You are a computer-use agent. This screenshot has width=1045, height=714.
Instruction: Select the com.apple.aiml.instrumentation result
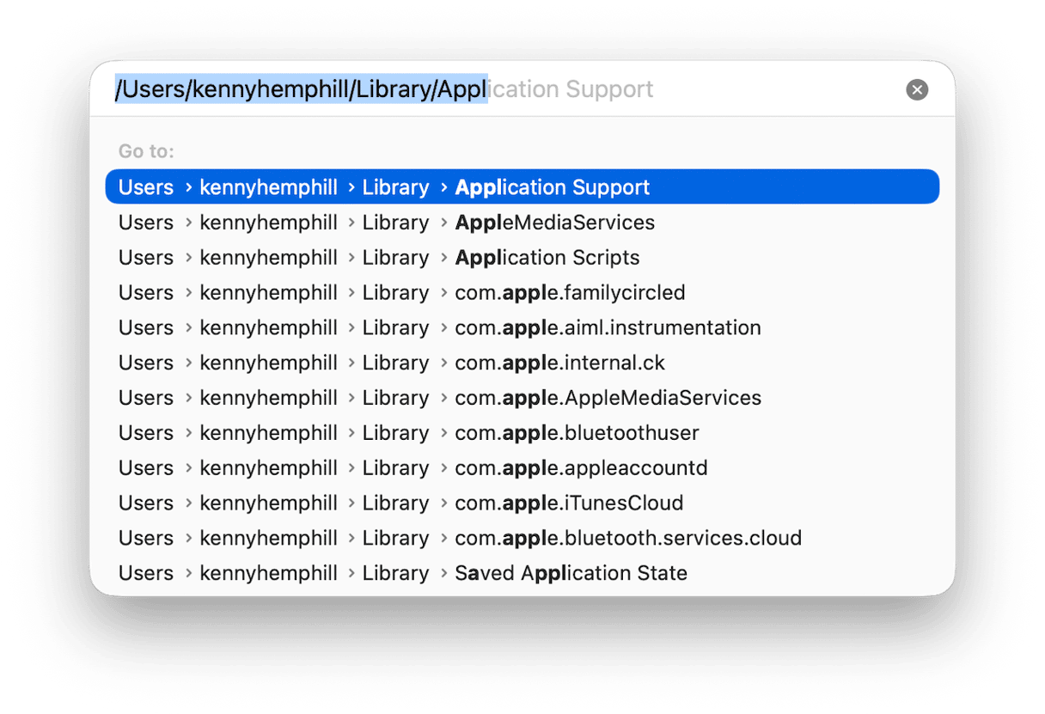[x=608, y=327]
